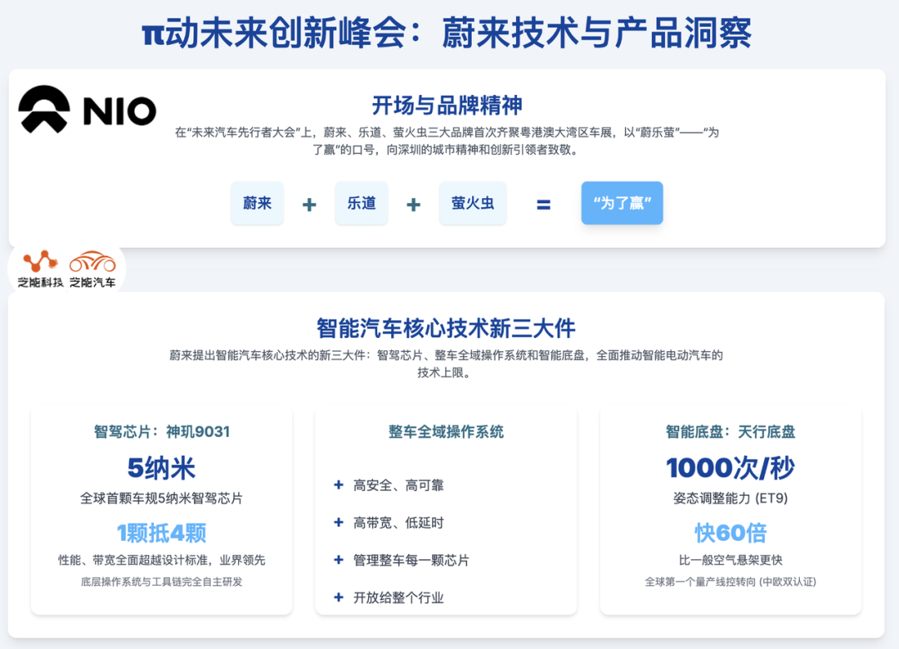Click the list item 高安全、高可靠

399,486
